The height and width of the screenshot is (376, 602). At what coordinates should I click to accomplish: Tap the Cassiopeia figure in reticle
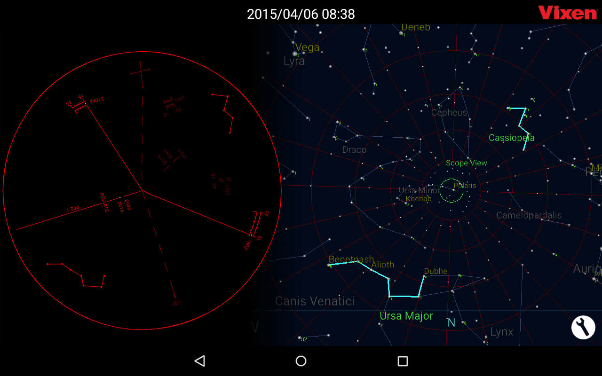coord(222,113)
